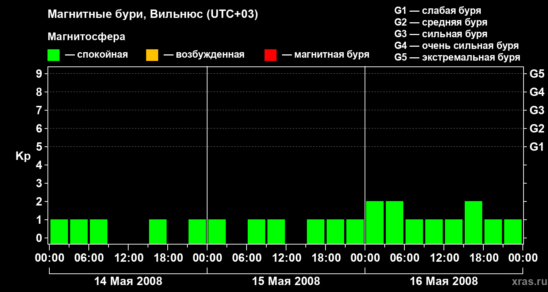548x292 pixels.
Task: Click the 'Магнитосфера' heading
Action: point(86,37)
